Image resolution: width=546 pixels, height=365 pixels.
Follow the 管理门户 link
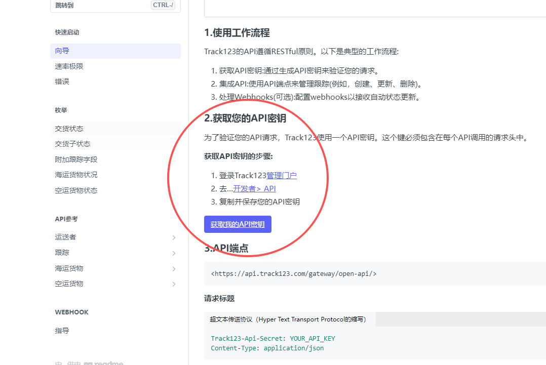point(282,175)
